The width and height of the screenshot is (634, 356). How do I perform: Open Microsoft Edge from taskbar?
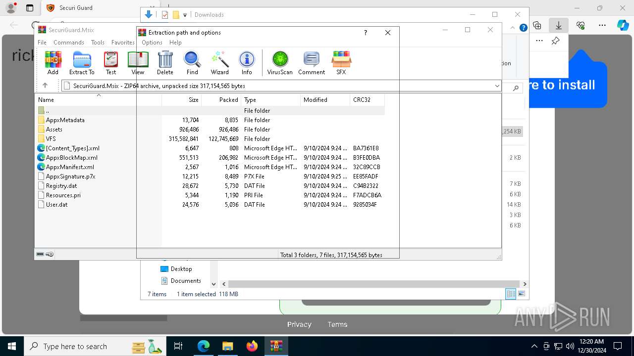(204, 346)
